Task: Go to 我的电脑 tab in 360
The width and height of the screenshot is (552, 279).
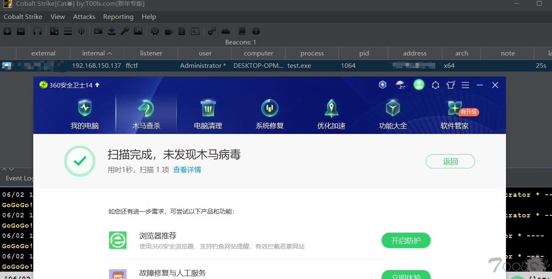Action: click(x=85, y=114)
